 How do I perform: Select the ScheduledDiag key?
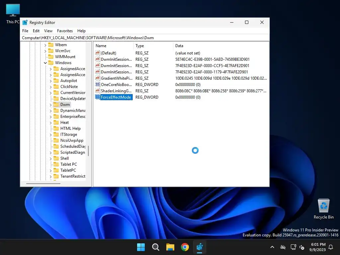(73, 146)
